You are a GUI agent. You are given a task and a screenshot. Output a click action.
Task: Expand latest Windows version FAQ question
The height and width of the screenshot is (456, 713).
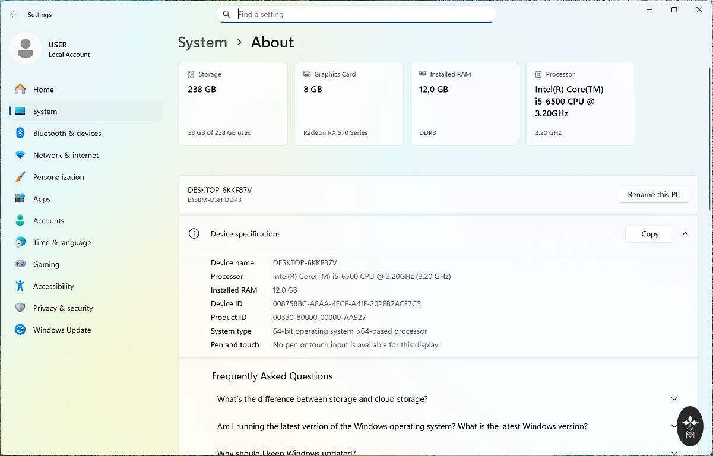pos(674,426)
